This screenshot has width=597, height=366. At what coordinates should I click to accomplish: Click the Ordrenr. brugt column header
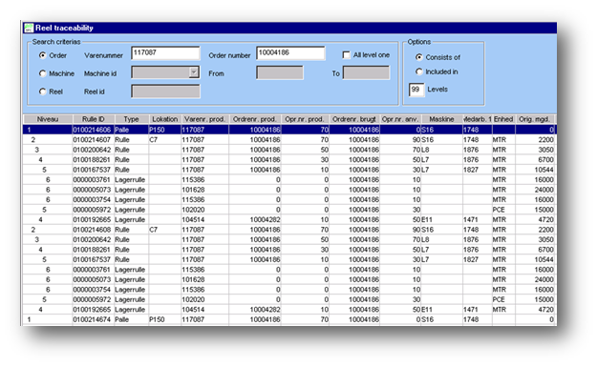pos(354,119)
